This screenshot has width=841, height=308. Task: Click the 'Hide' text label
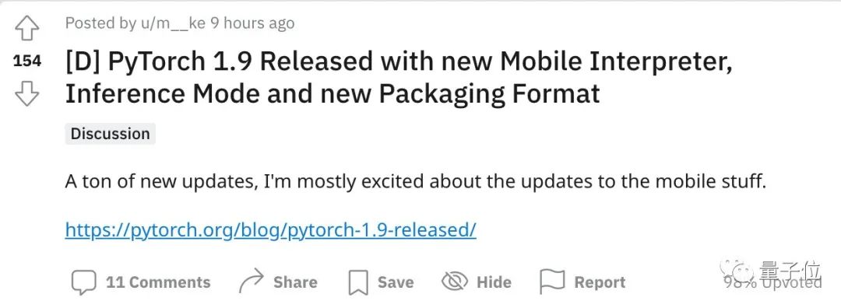coord(494,282)
